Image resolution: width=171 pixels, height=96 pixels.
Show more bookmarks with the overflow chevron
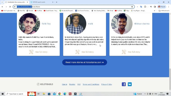pos(154,11)
